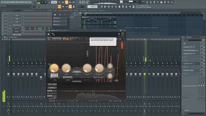This screenshot has height=116, width=206.
Task: Open the TOOLS menu
Action: point(26,2)
